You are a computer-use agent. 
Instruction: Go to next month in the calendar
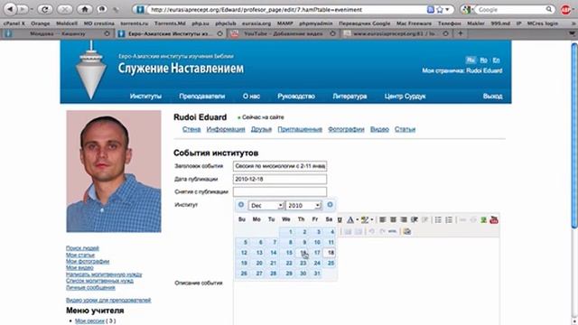coord(330,205)
